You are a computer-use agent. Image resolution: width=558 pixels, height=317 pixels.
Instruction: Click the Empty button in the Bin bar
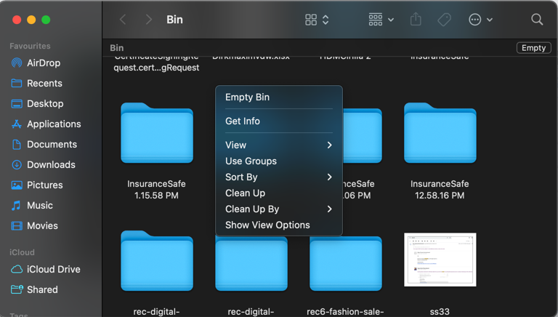pos(533,48)
